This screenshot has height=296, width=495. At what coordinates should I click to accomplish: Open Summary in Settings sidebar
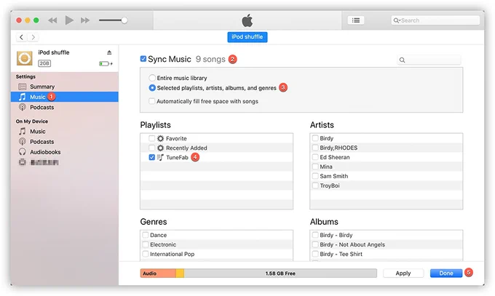pyautogui.click(x=64, y=87)
